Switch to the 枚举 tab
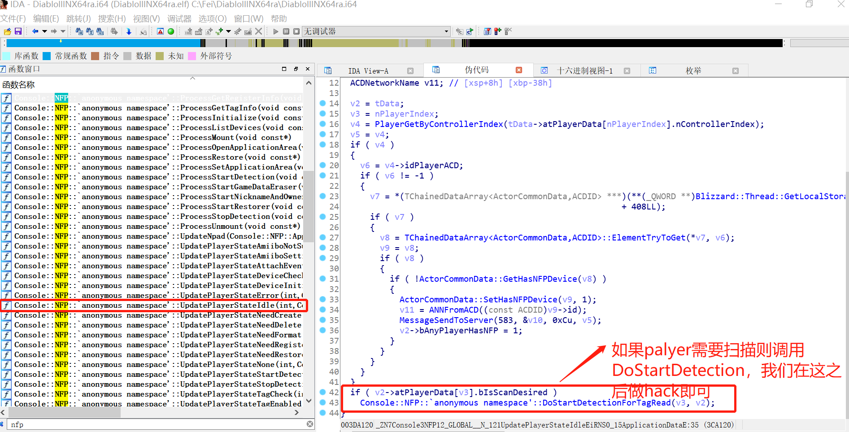849x432 pixels. tap(693, 71)
